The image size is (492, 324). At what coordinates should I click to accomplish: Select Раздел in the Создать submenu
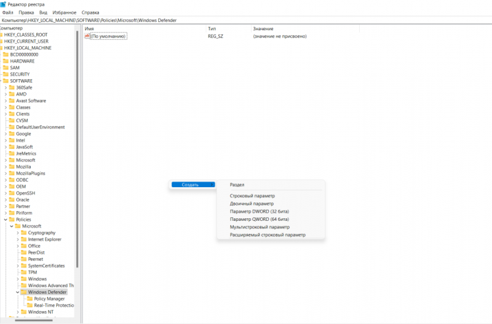coord(237,185)
